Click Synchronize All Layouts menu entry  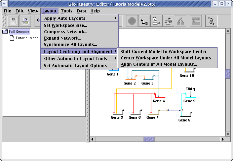70,45
